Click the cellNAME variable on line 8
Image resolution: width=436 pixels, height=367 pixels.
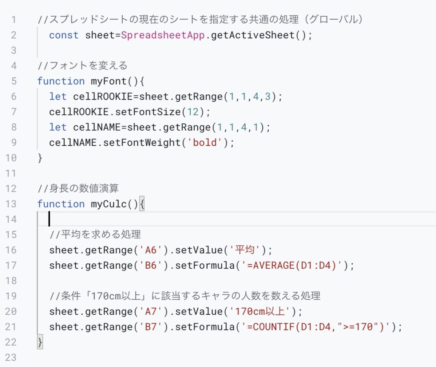(97, 127)
